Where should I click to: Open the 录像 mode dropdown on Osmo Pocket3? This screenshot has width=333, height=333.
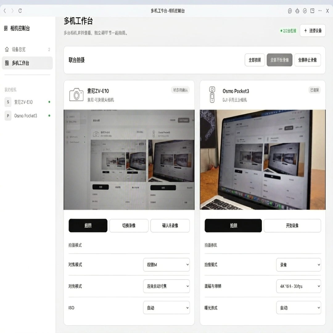(298, 265)
